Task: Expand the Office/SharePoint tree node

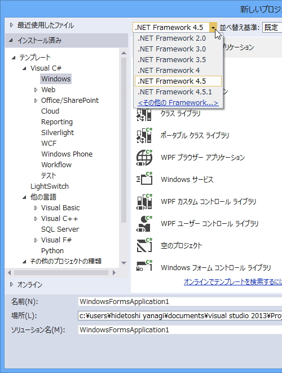Action: click(x=36, y=101)
